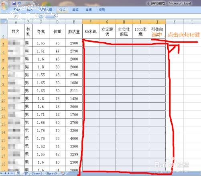Click the 坐位体前屈 header cell
The image size is (201, 176).
click(124, 32)
